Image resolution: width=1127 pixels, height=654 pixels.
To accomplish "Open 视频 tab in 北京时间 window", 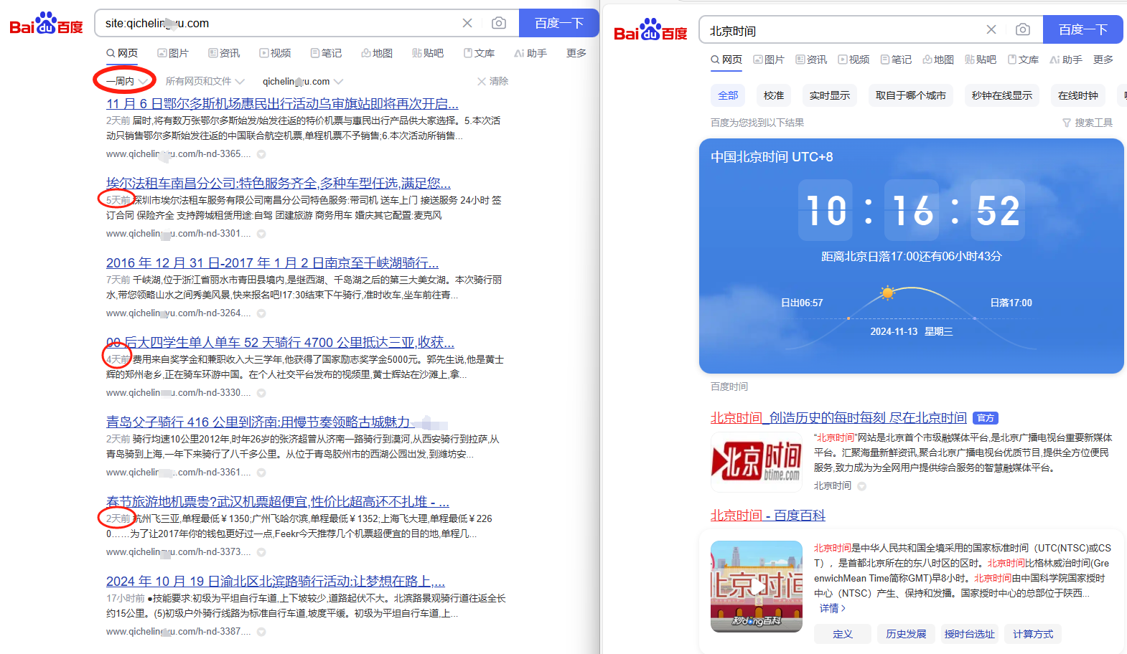I will [854, 60].
